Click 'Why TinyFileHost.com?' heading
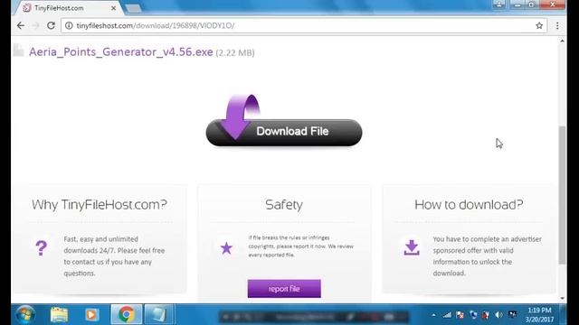The height and width of the screenshot is (325, 579). [x=99, y=205]
